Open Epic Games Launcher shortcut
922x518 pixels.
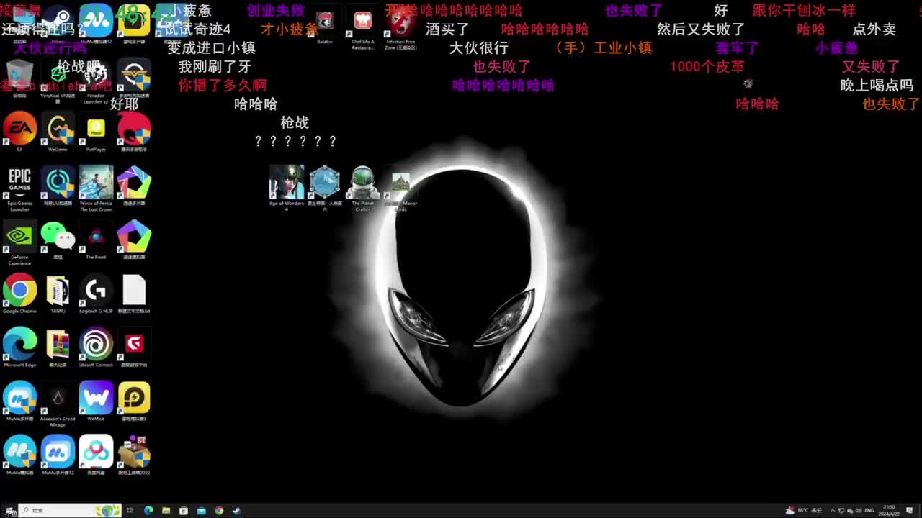[19, 188]
